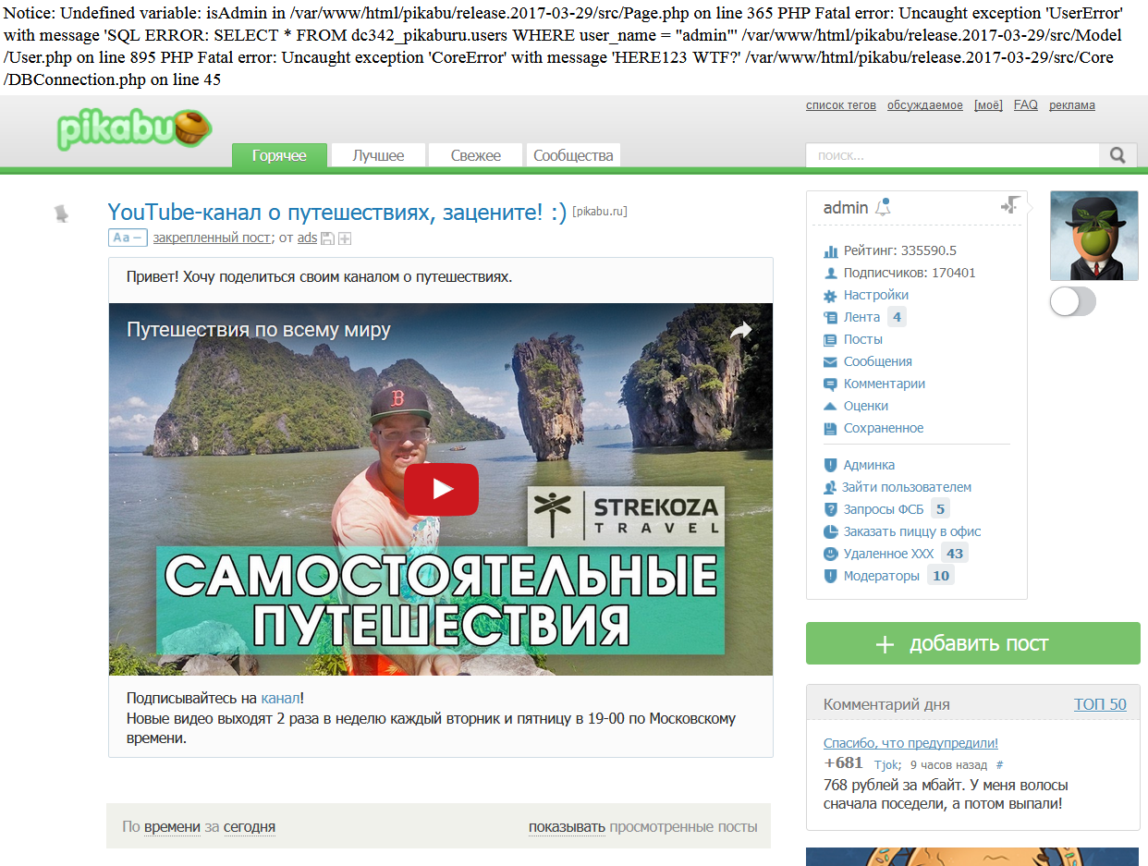Click the Настройки gear icon

(x=829, y=296)
